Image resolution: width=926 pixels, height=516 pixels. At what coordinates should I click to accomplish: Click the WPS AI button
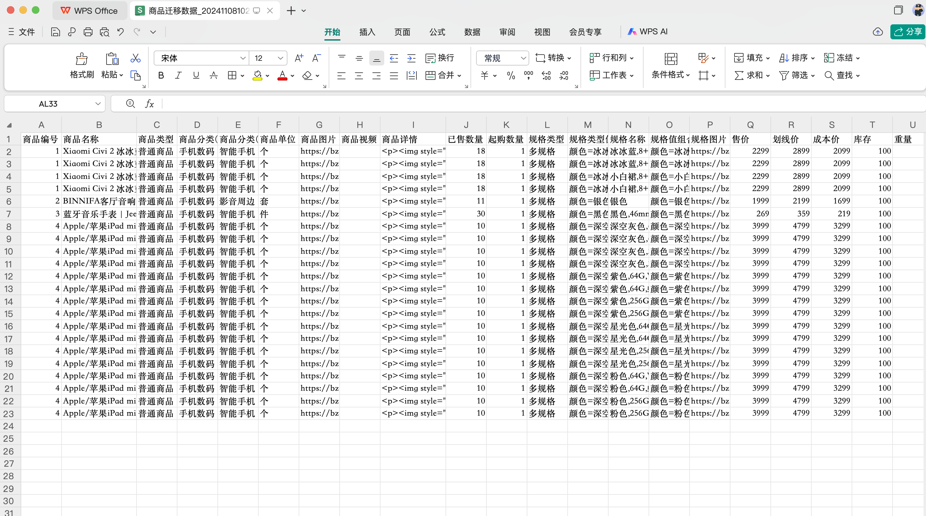[648, 32]
